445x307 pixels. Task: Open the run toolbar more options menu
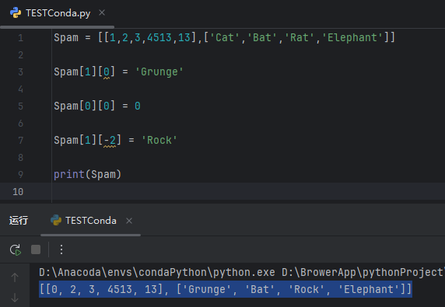[x=61, y=249]
